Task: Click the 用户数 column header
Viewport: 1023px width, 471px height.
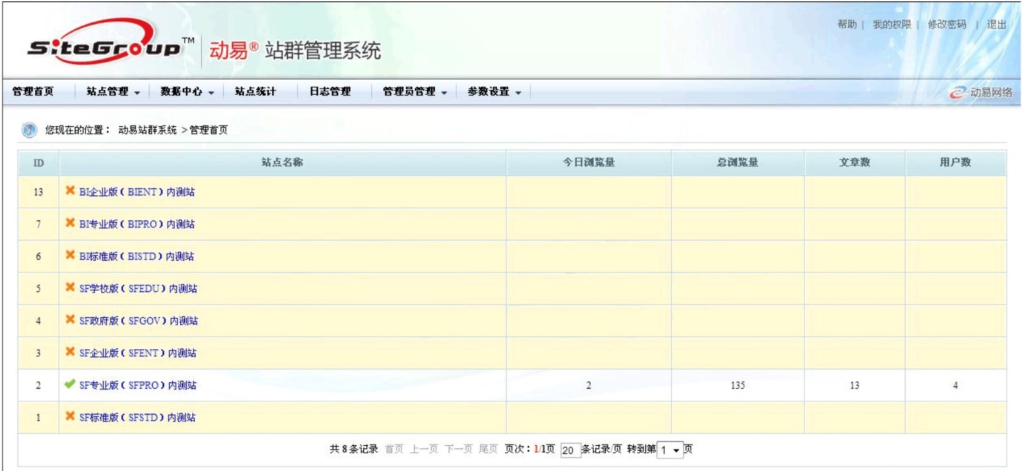Action: [x=956, y=163]
